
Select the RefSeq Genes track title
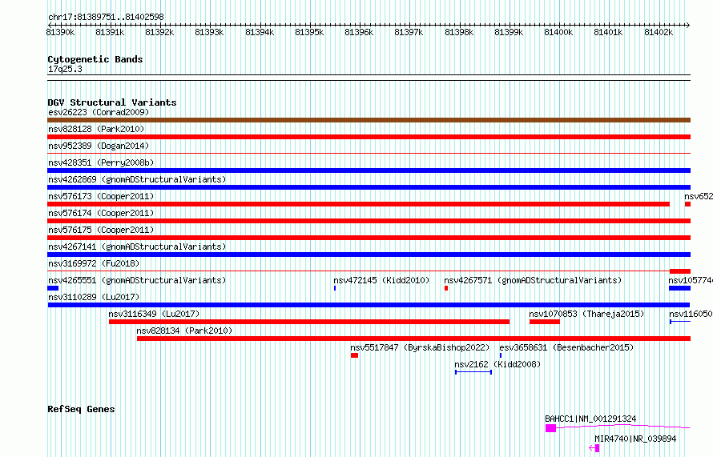click(81, 409)
